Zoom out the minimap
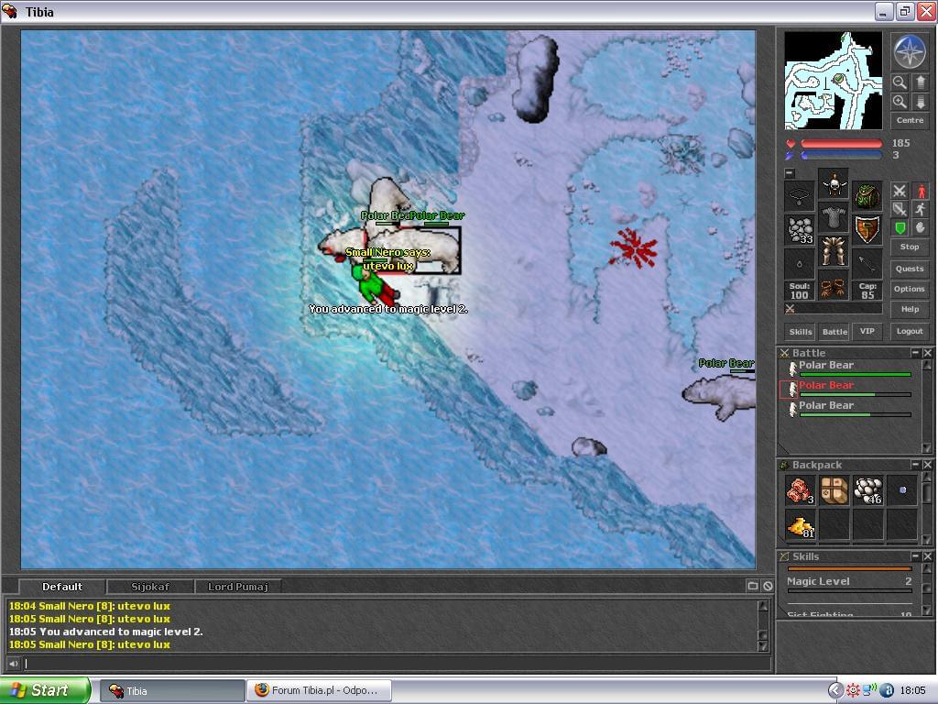 click(900, 82)
